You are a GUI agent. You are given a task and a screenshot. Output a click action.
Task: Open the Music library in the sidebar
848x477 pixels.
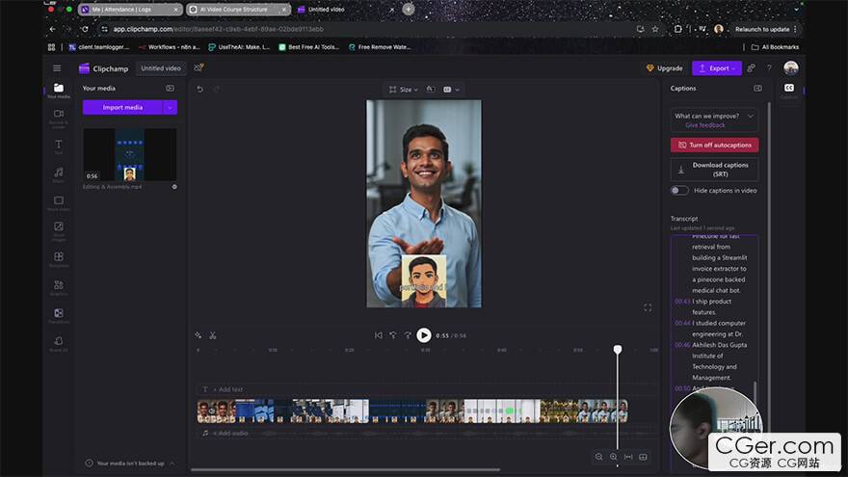[x=59, y=173]
